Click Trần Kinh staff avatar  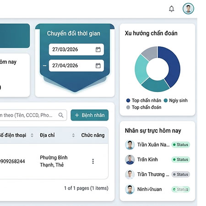(x=130, y=160)
